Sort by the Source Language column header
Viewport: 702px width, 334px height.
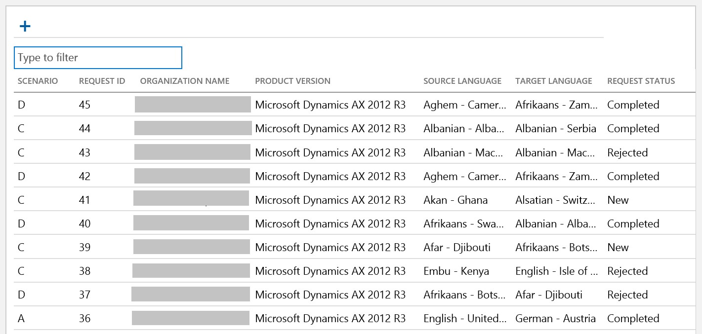coord(462,81)
